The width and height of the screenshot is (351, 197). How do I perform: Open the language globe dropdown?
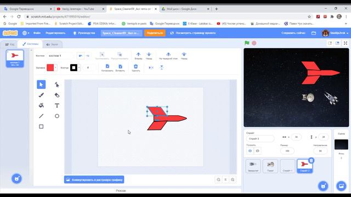tap(26, 33)
